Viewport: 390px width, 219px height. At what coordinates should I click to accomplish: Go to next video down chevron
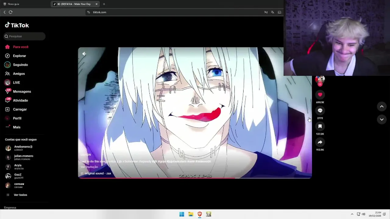click(382, 120)
